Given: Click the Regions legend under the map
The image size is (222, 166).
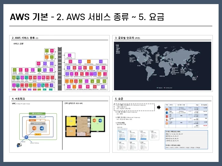Looking at the screenshot, I should [160, 88].
